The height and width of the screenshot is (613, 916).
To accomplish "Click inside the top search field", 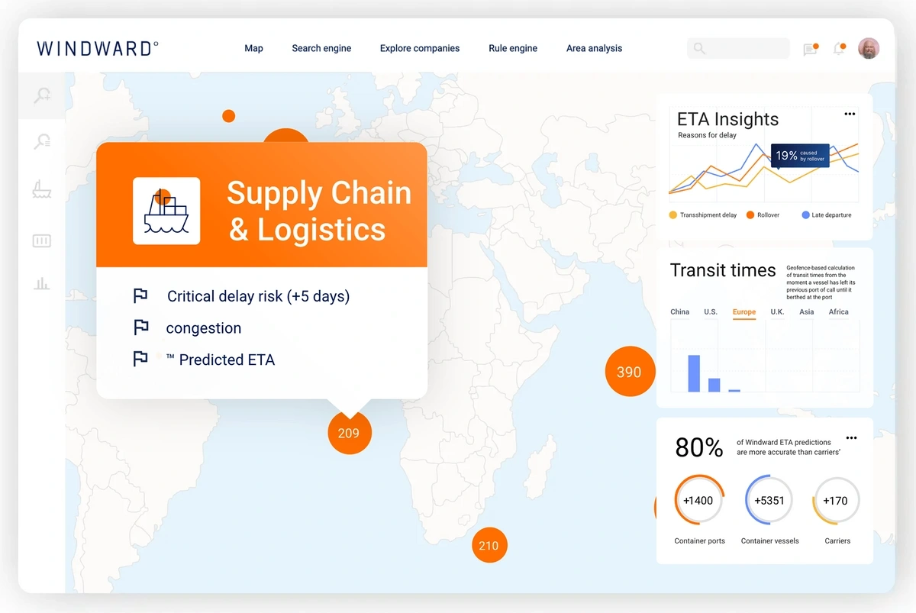I will (738, 49).
